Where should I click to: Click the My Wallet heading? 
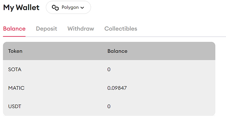[21, 7]
